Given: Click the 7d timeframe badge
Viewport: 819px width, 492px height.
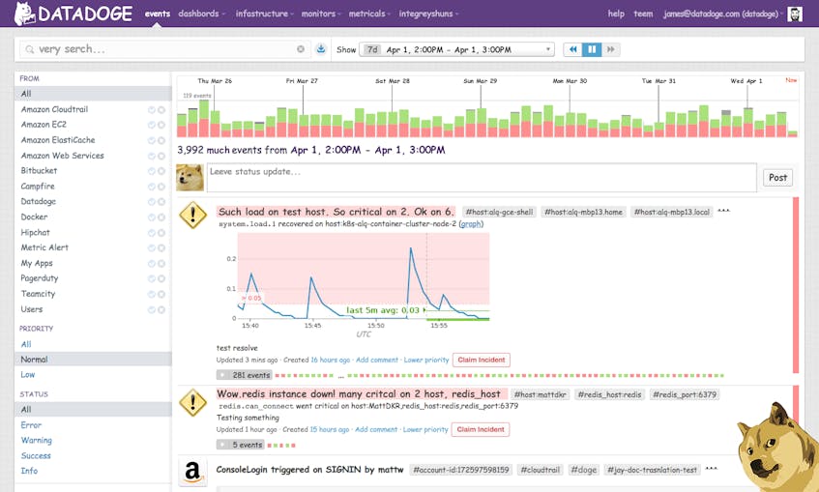Looking at the screenshot, I should point(372,49).
